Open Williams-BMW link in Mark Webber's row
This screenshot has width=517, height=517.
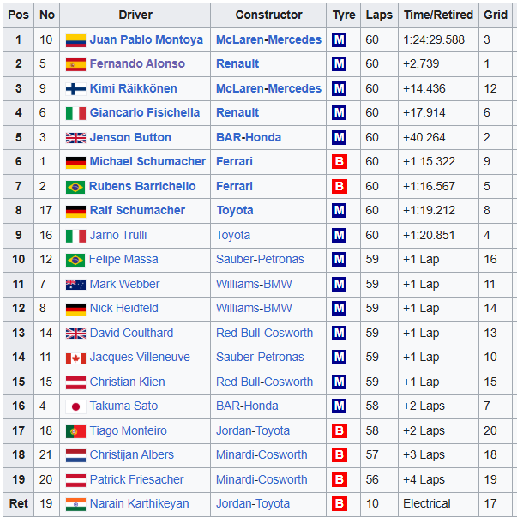tap(254, 284)
